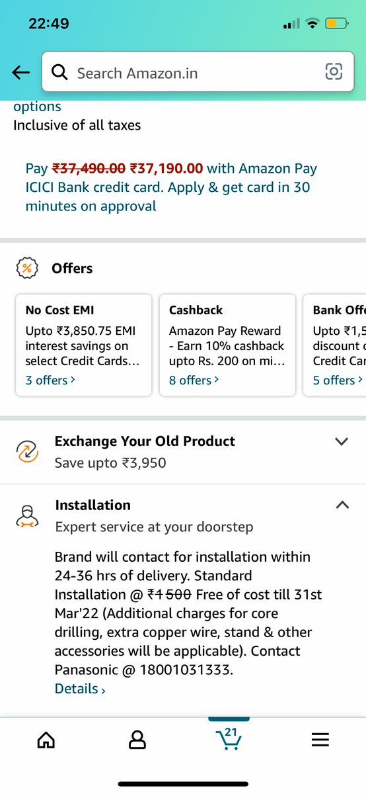This screenshot has width=366, height=794.
Task: Open the hamburger menu icon
Action: [320, 740]
